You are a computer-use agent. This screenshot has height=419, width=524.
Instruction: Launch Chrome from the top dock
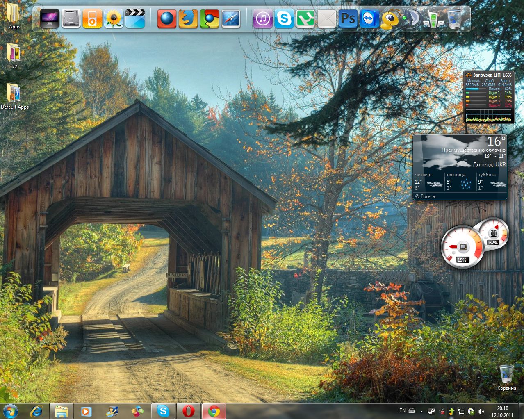(x=210, y=19)
